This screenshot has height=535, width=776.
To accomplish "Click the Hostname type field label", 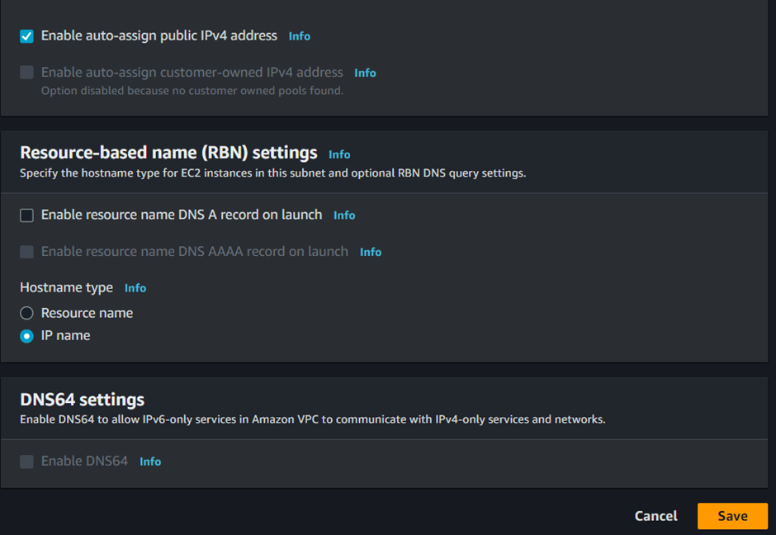I will pyautogui.click(x=66, y=287).
